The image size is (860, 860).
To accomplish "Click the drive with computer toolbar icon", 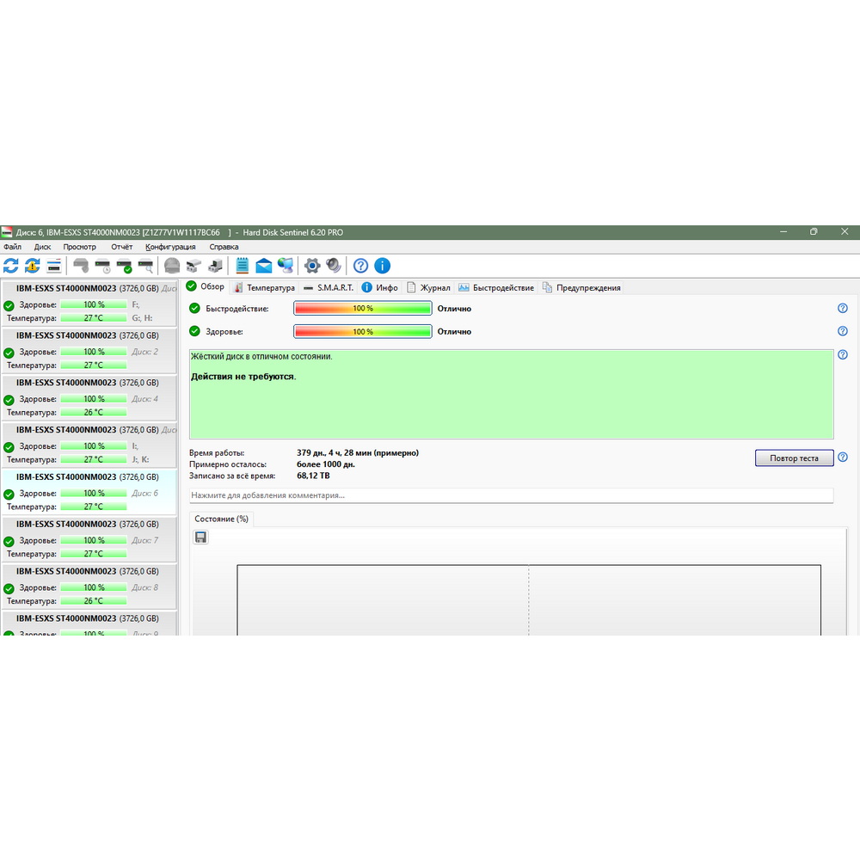I will click(x=215, y=266).
